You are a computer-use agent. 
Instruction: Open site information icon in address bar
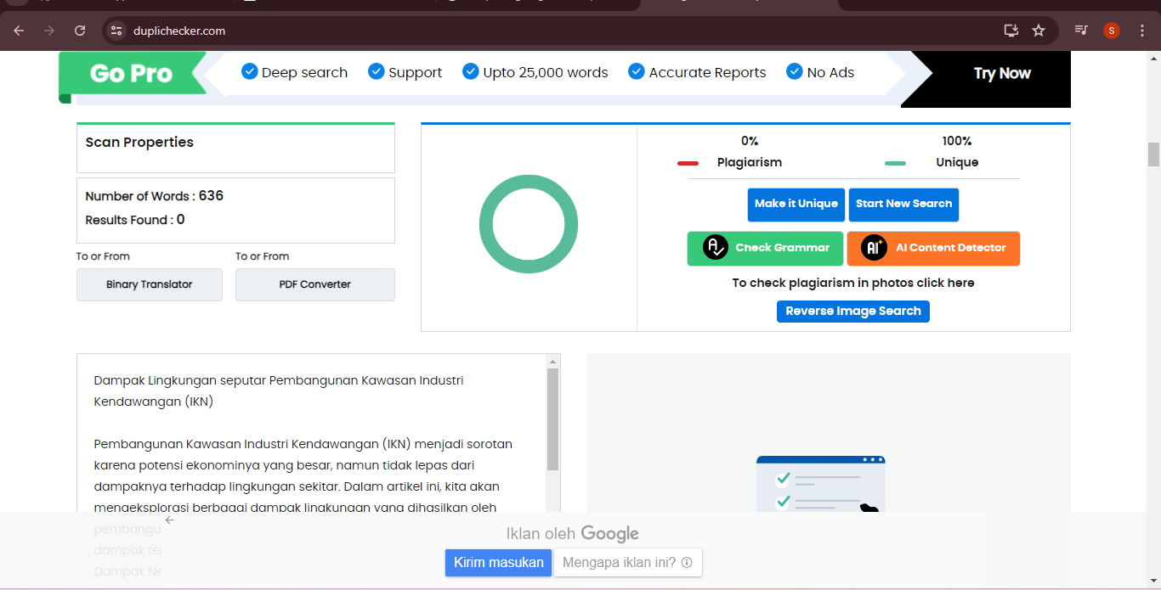[x=117, y=31]
